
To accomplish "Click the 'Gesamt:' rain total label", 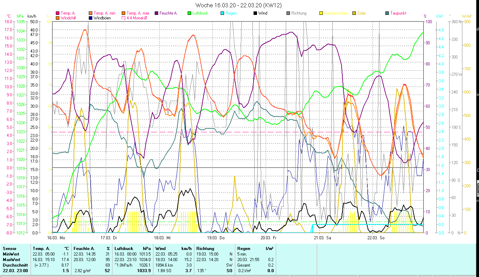I will 245,265.
